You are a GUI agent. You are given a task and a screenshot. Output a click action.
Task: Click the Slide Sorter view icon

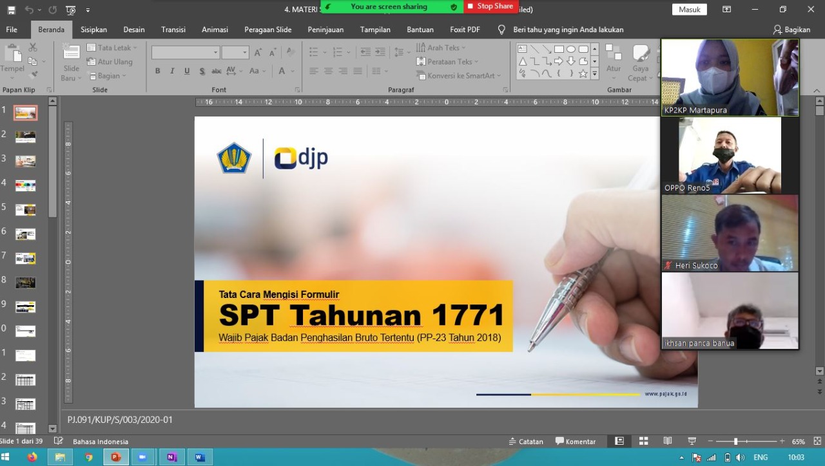coord(643,441)
